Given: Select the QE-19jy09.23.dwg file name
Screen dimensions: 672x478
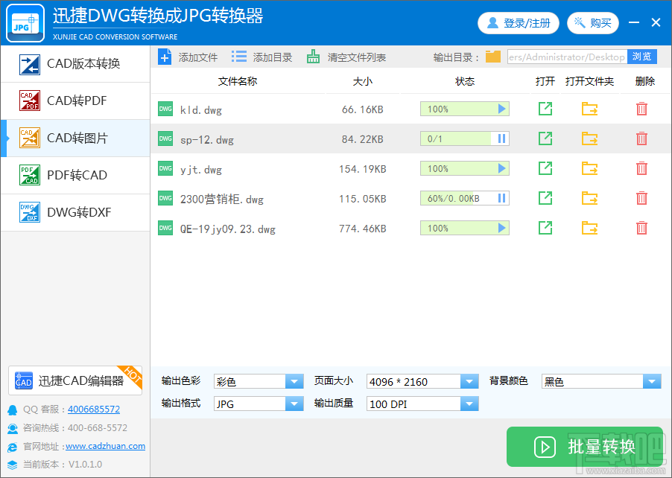Looking at the screenshot, I should coord(227,229).
